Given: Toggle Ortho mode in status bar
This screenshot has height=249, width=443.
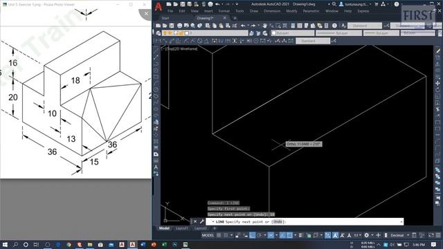Looking at the screenshot, I should [x=253, y=235].
